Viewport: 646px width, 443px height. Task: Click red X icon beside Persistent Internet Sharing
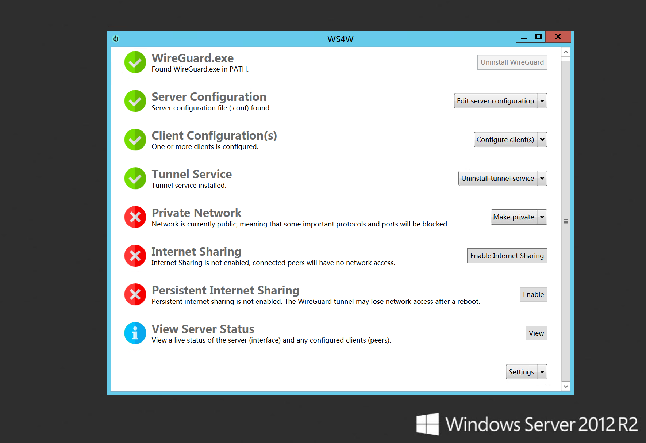[135, 295]
